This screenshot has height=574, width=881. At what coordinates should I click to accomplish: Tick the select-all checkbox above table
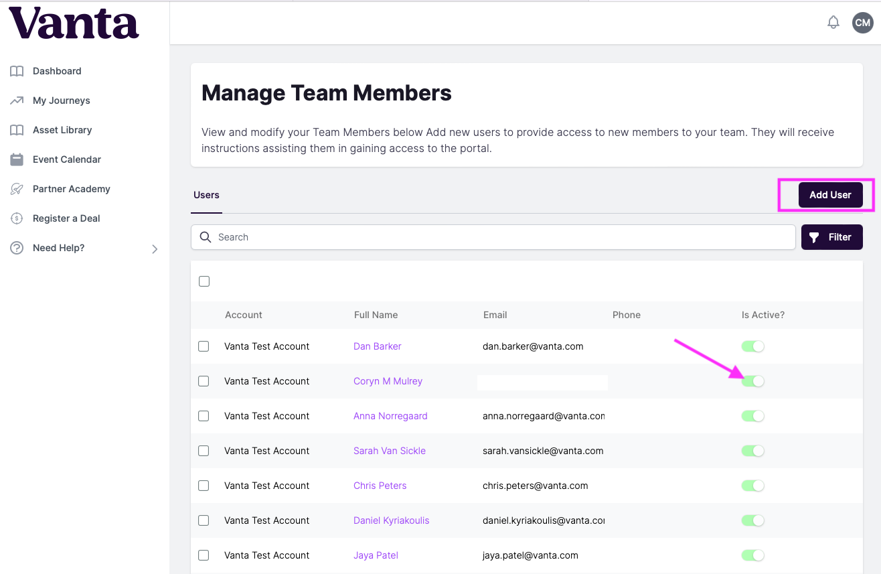tap(204, 281)
